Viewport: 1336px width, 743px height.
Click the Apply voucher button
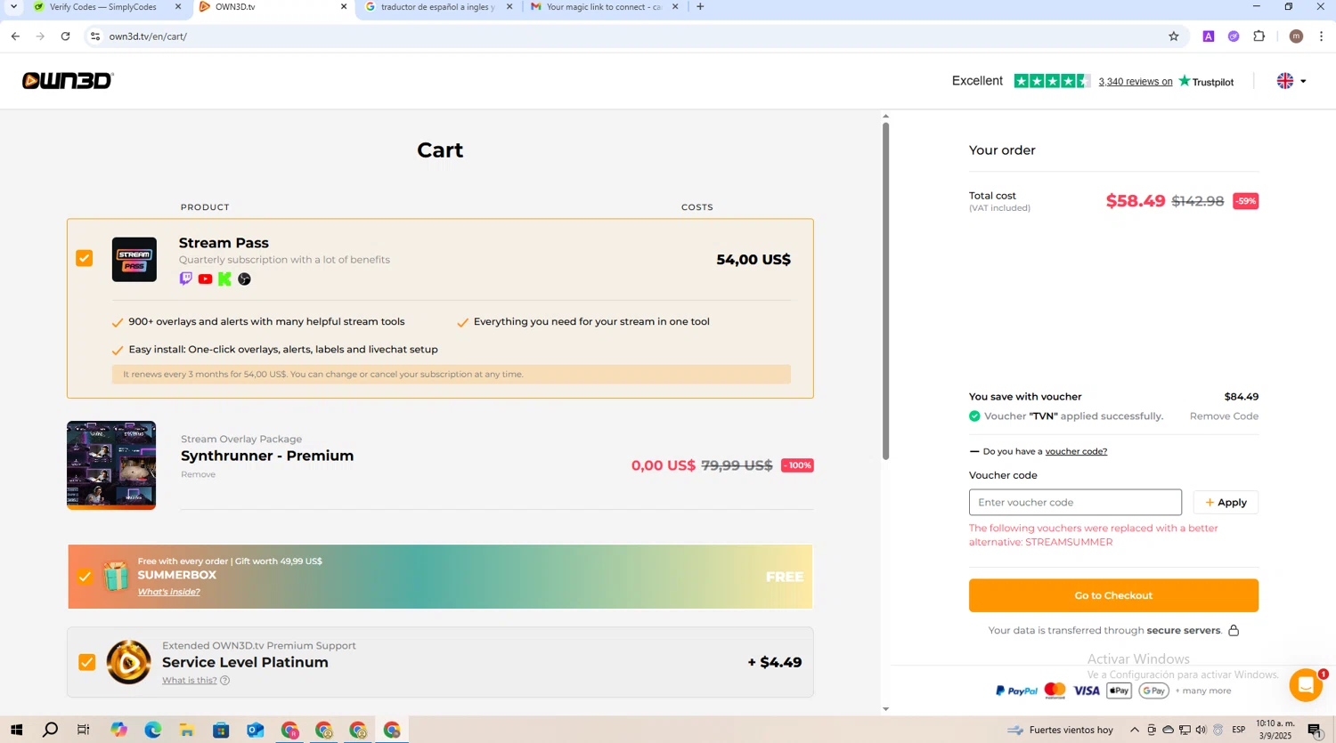[x=1226, y=503]
